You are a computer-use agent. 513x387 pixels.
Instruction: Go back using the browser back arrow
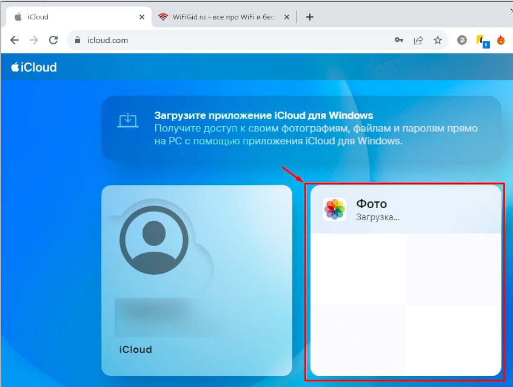(x=15, y=40)
